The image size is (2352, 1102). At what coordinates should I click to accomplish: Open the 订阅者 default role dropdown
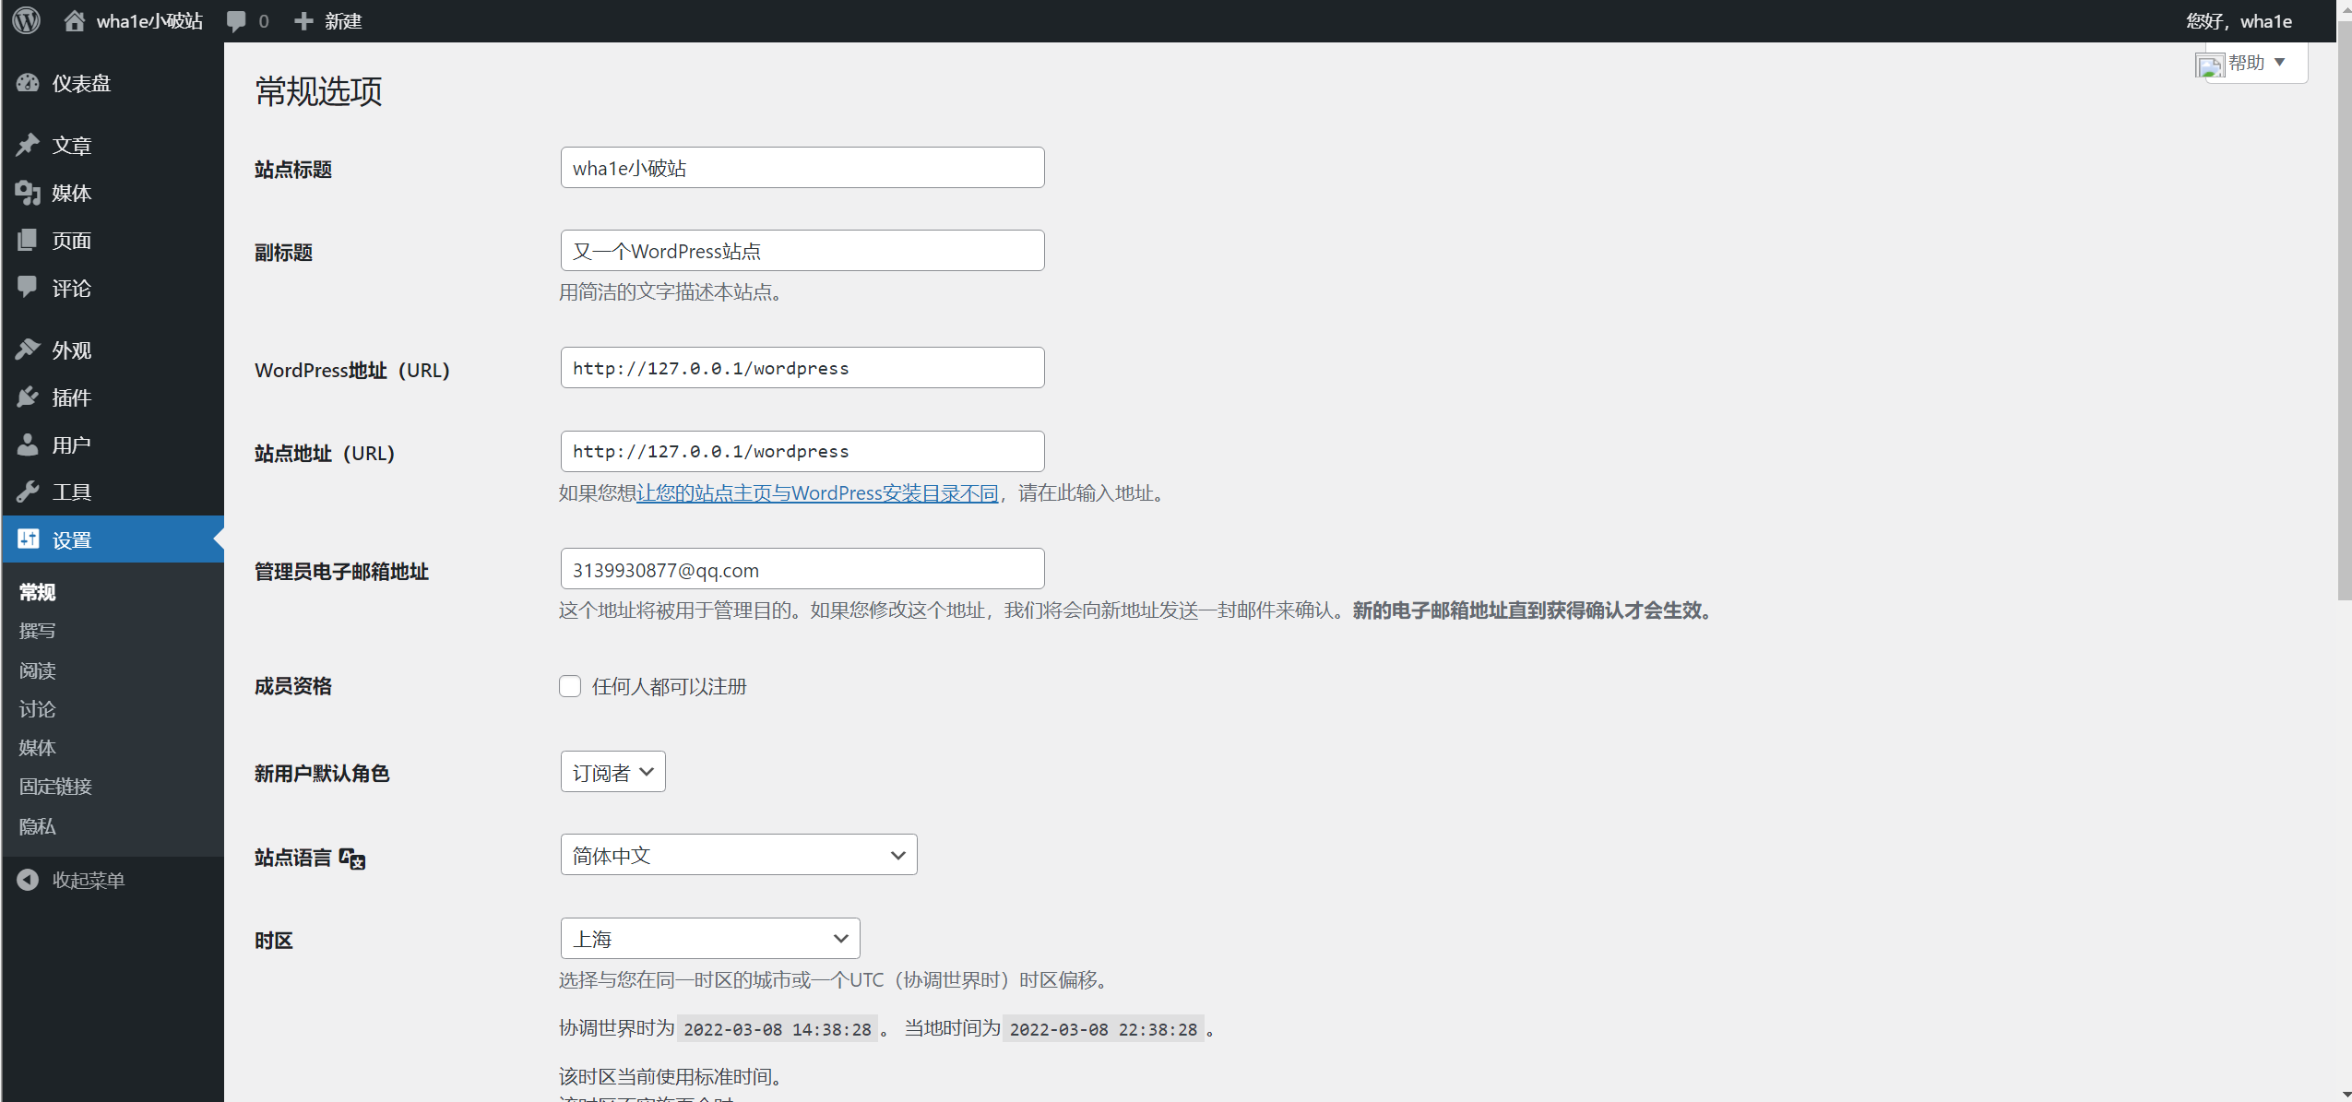pyautogui.click(x=612, y=772)
